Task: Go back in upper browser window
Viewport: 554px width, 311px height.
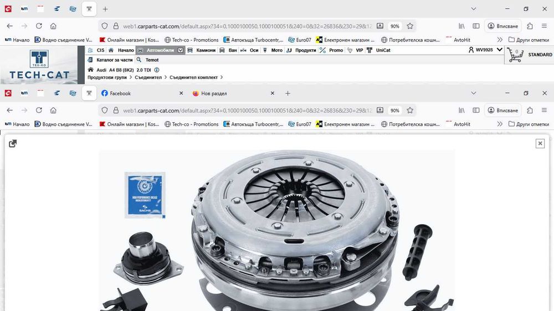Action: click(9, 26)
